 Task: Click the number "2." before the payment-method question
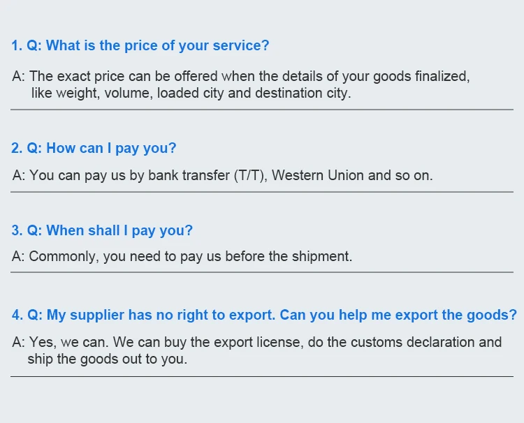(17, 148)
